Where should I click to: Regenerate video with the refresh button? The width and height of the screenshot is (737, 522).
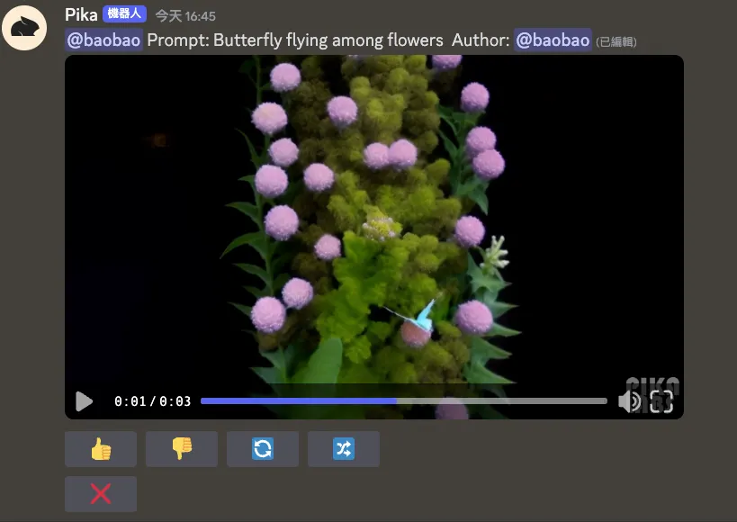coord(263,449)
